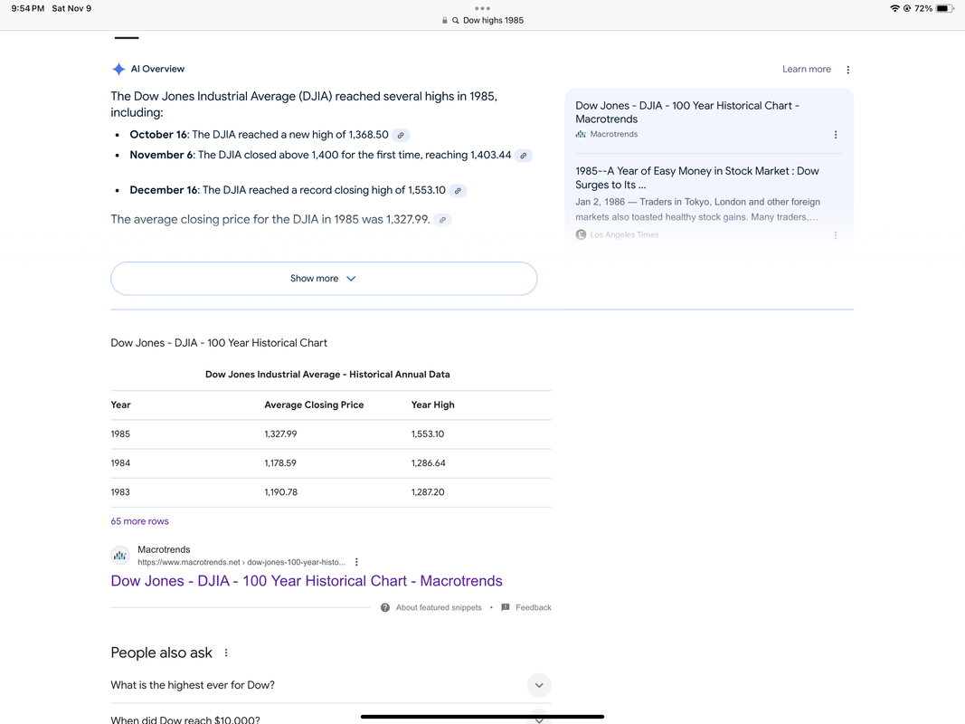
Task: Tap the address bar showing 'Dow highs 1985'
Action: pyautogui.click(x=483, y=20)
